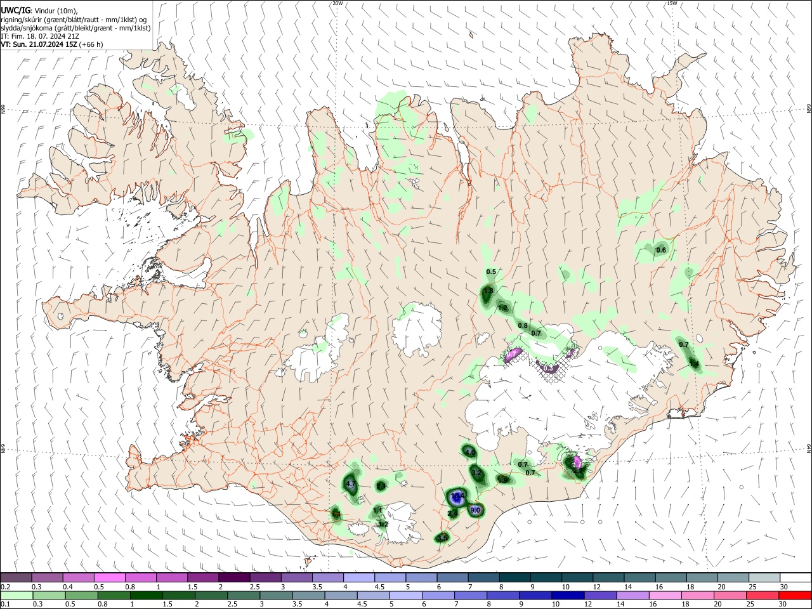Pick the 25–30 red-pink rain legend swatch
This screenshot has width=812, height=609.
point(763,595)
